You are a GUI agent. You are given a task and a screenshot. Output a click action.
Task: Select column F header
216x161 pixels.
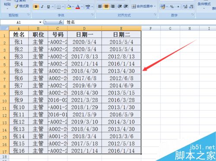click(151, 28)
